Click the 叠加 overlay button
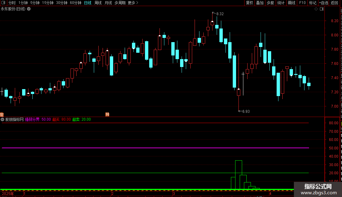342x197 pixels. tap(260, 3)
